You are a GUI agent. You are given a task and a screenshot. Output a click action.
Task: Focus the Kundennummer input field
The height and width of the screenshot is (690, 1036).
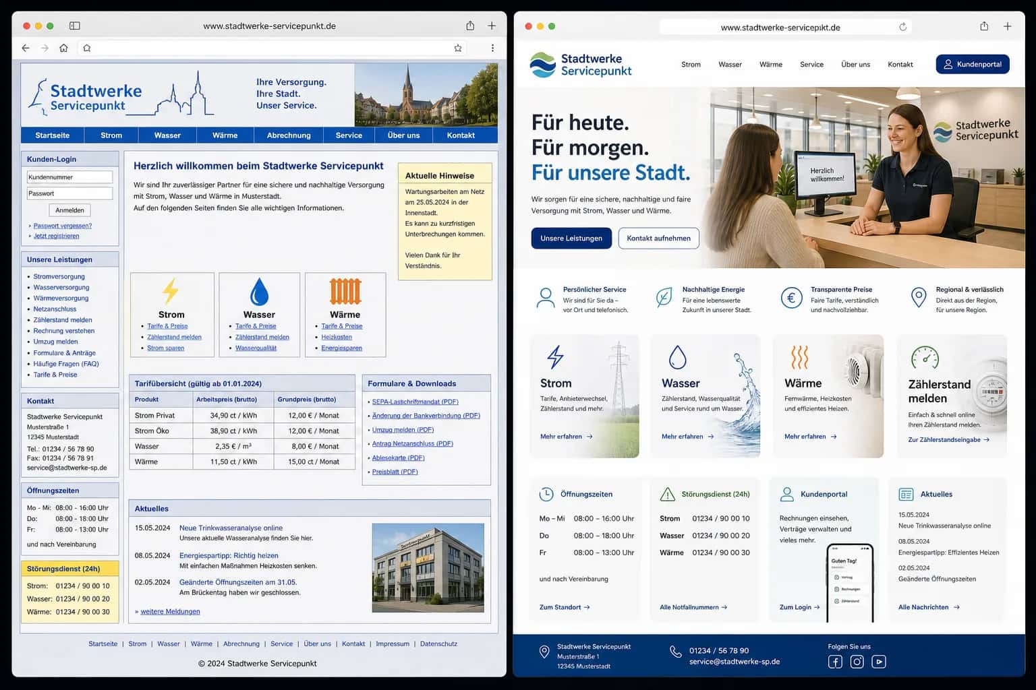[x=69, y=177]
